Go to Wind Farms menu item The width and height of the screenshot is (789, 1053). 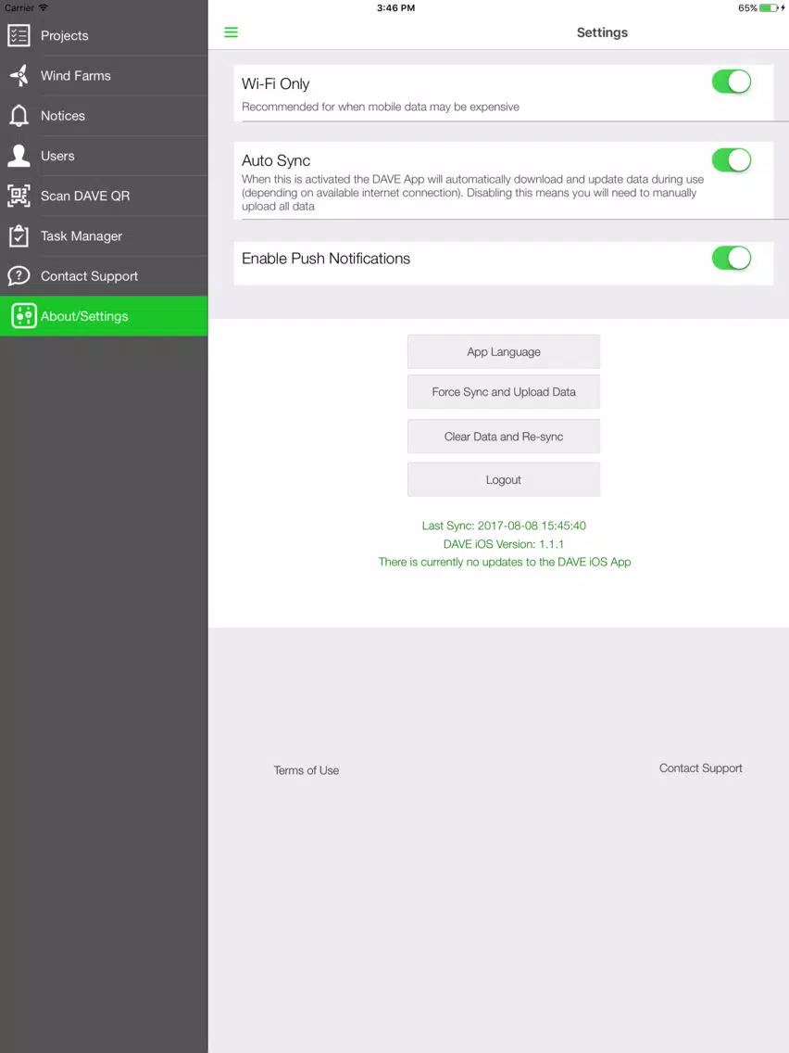coord(104,75)
